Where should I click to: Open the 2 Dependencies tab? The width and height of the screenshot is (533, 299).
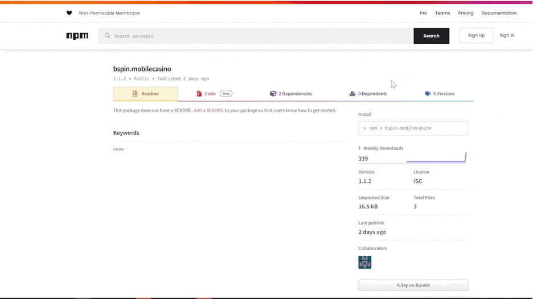291,94
